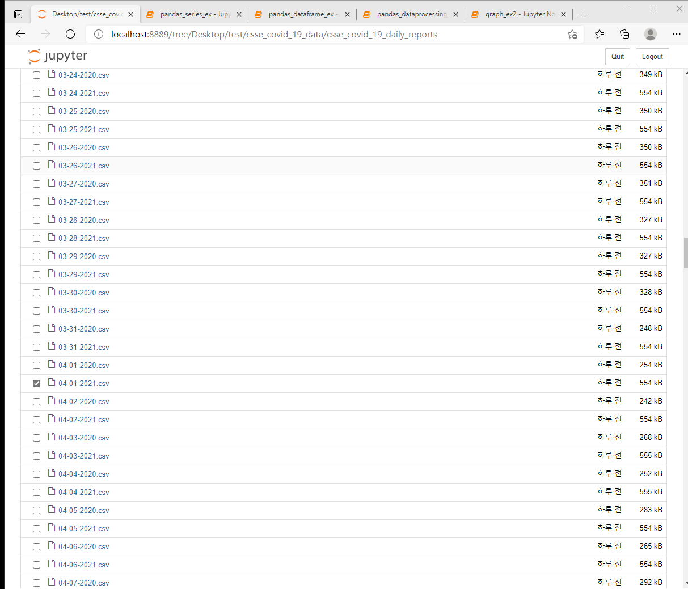Click the file icon beside 04-01-2021.csv
The width and height of the screenshot is (688, 589).
pos(52,383)
